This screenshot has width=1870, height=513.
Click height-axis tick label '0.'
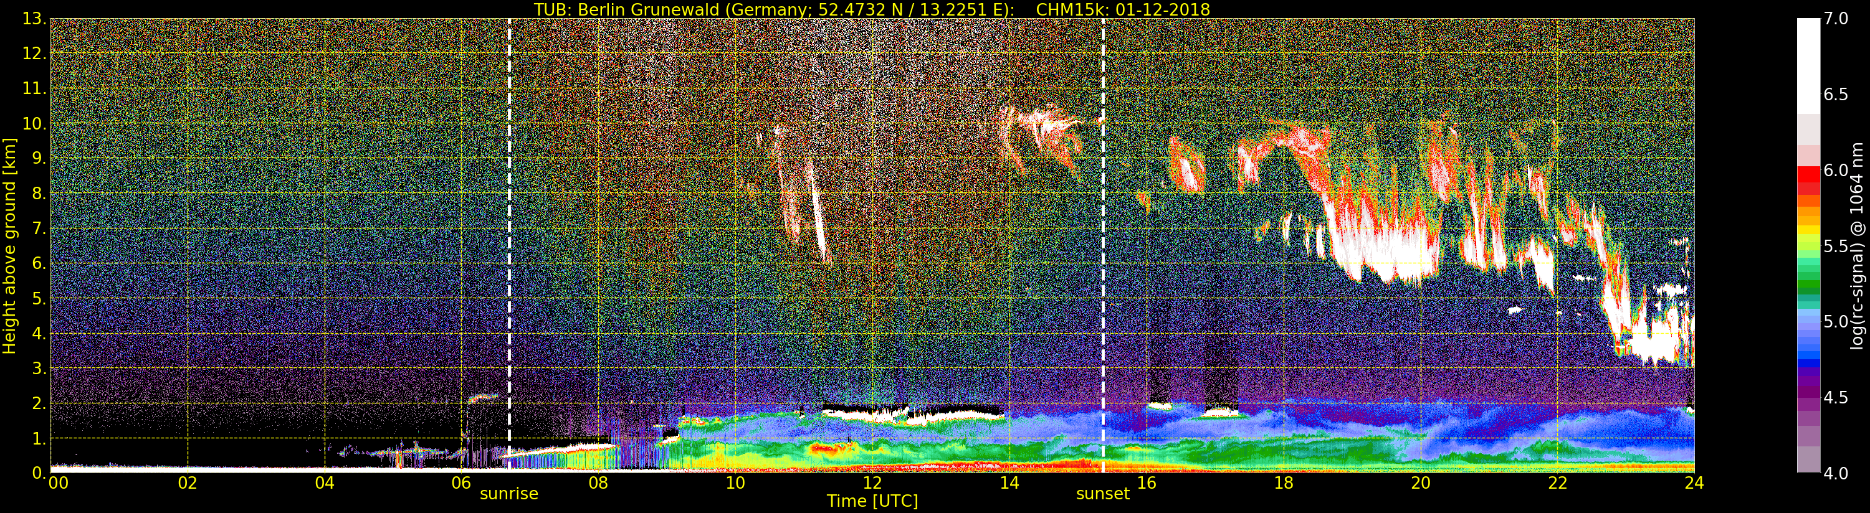click(39, 473)
